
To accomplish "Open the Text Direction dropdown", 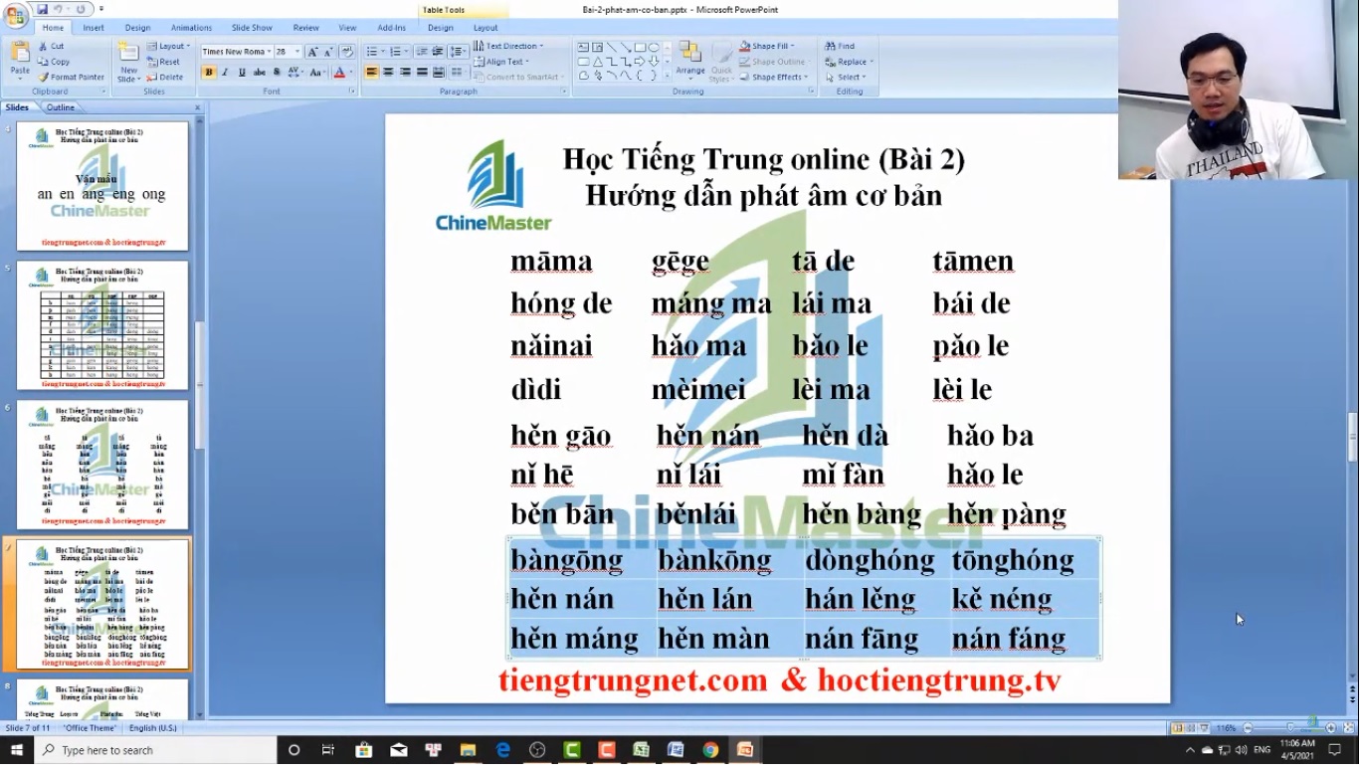I will coord(508,46).
